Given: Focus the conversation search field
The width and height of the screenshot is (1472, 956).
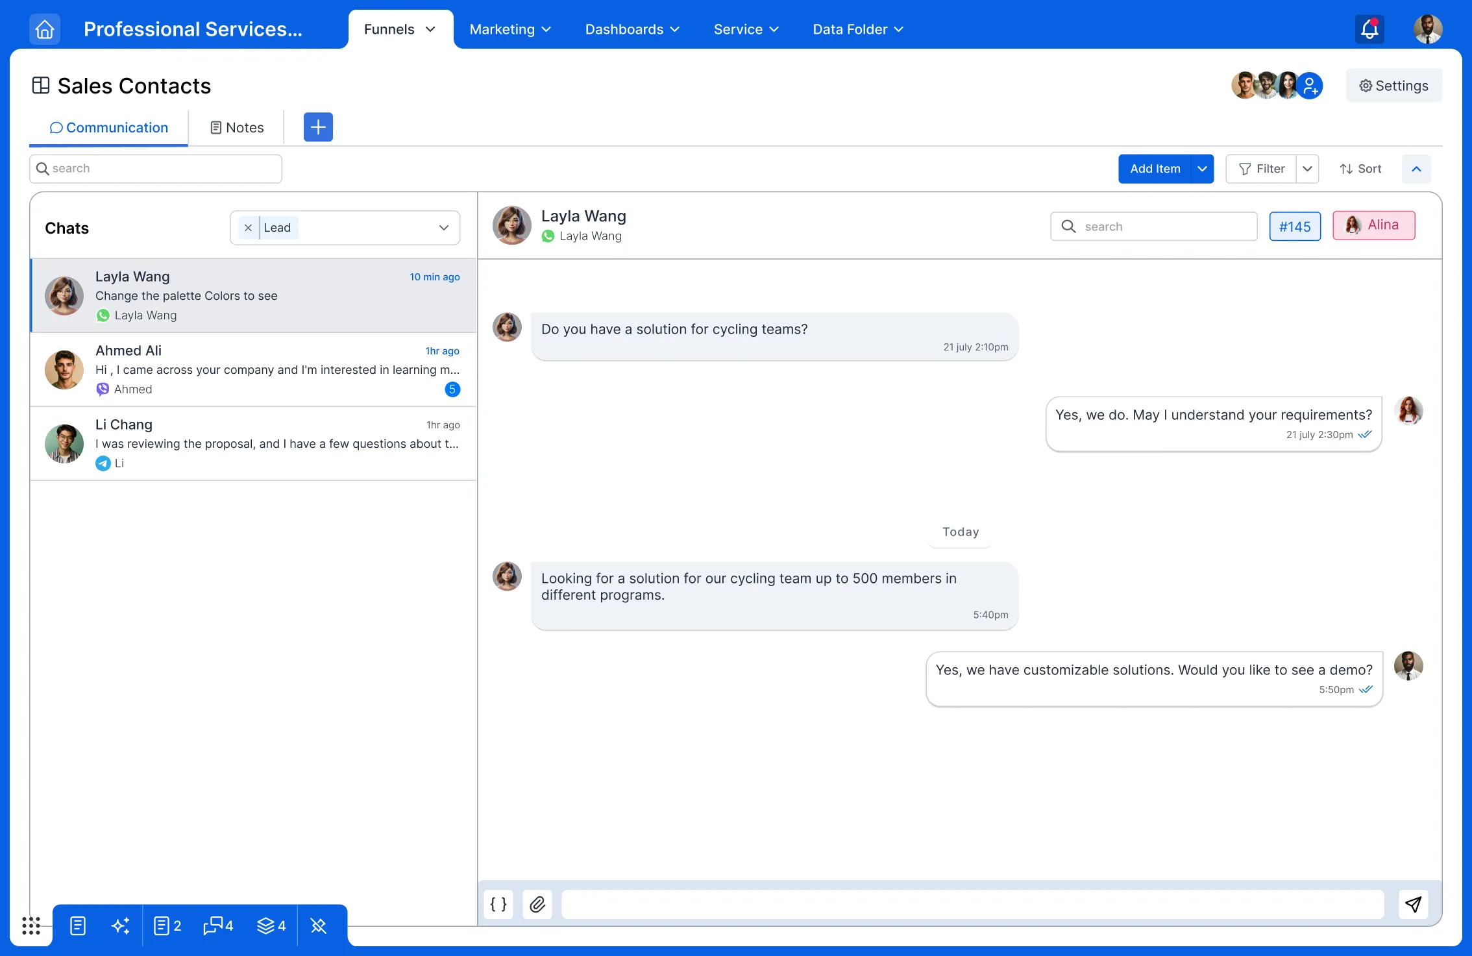Looking at the screenshot, I should tap(1153, 227).
